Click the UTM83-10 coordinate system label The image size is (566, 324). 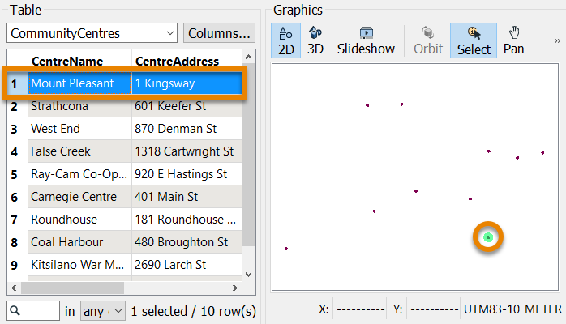pos(491,309)
